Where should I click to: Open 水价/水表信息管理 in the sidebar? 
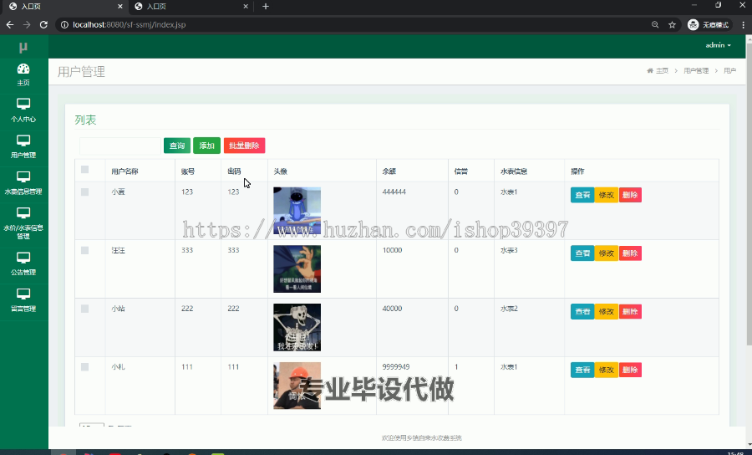[x=23, y=223]
